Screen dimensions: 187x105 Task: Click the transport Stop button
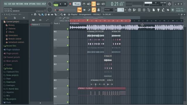pos(65,4)
